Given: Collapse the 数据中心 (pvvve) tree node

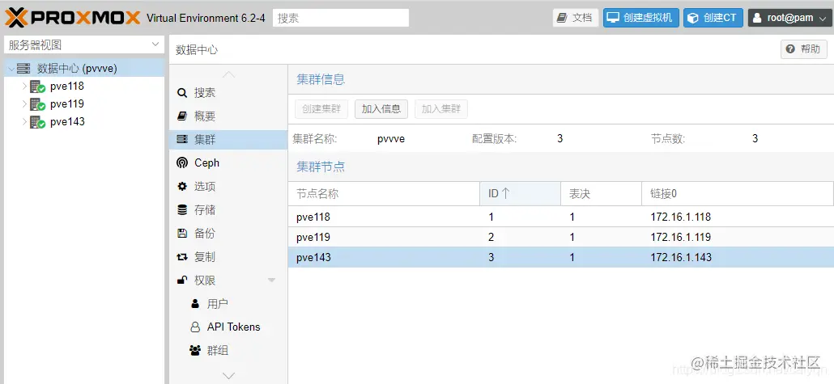Looking at the screenshot, I should tap(11, 69).
